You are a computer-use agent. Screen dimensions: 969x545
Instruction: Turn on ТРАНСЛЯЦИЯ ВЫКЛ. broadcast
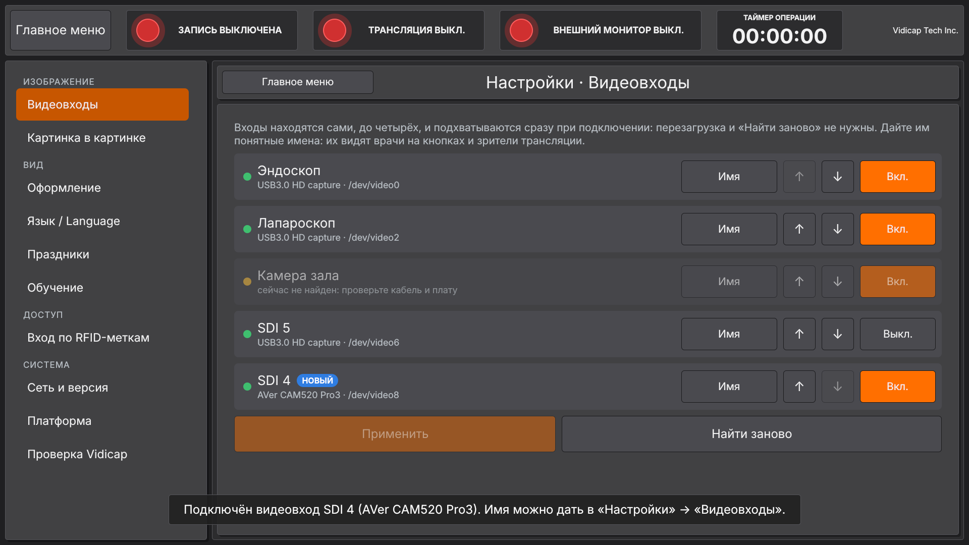click(399, 30)
